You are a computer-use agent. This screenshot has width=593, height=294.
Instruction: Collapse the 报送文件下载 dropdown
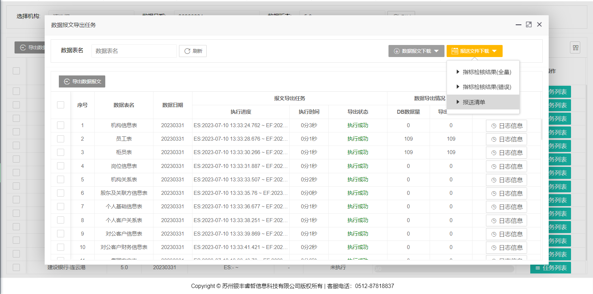pyautogui.click(x=474, y=51)
